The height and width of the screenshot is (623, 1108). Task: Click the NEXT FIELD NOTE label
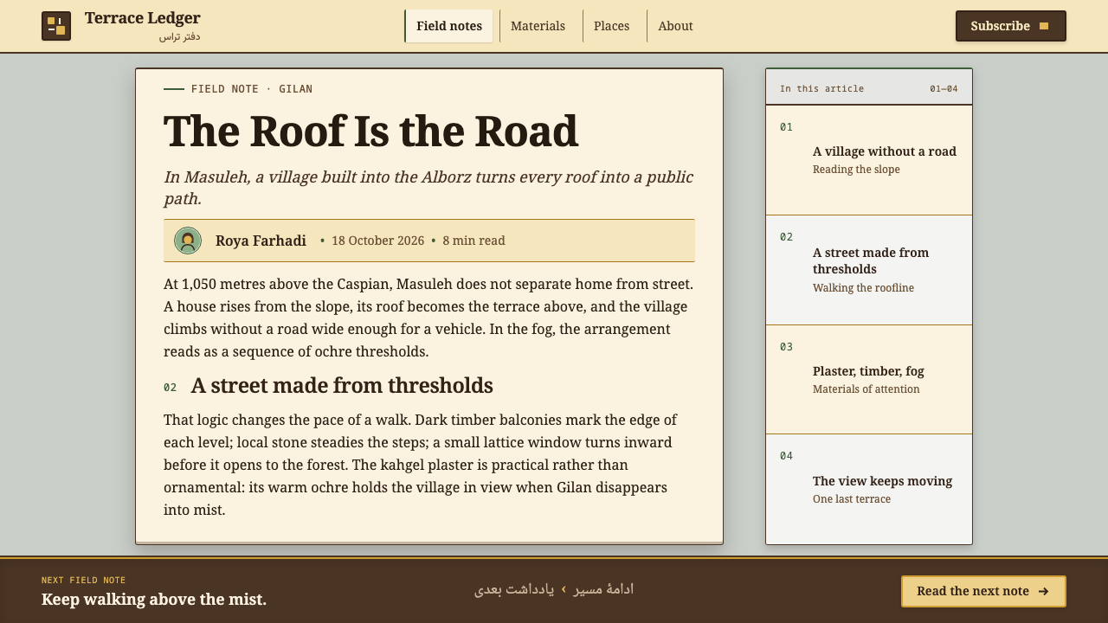coord(84,580)
